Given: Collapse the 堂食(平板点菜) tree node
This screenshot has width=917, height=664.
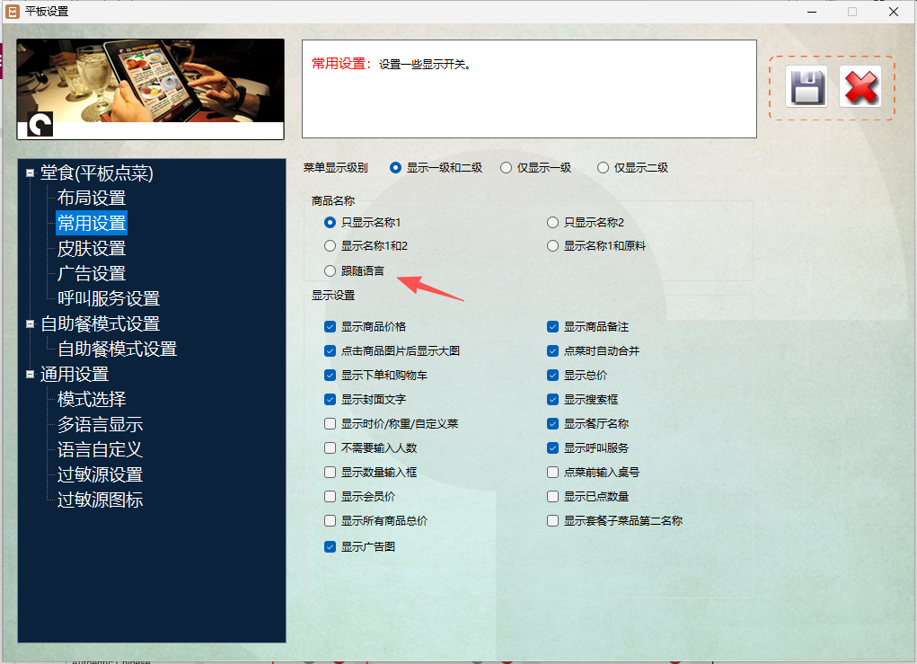Looking at the screenshot, I should [30, 173].
